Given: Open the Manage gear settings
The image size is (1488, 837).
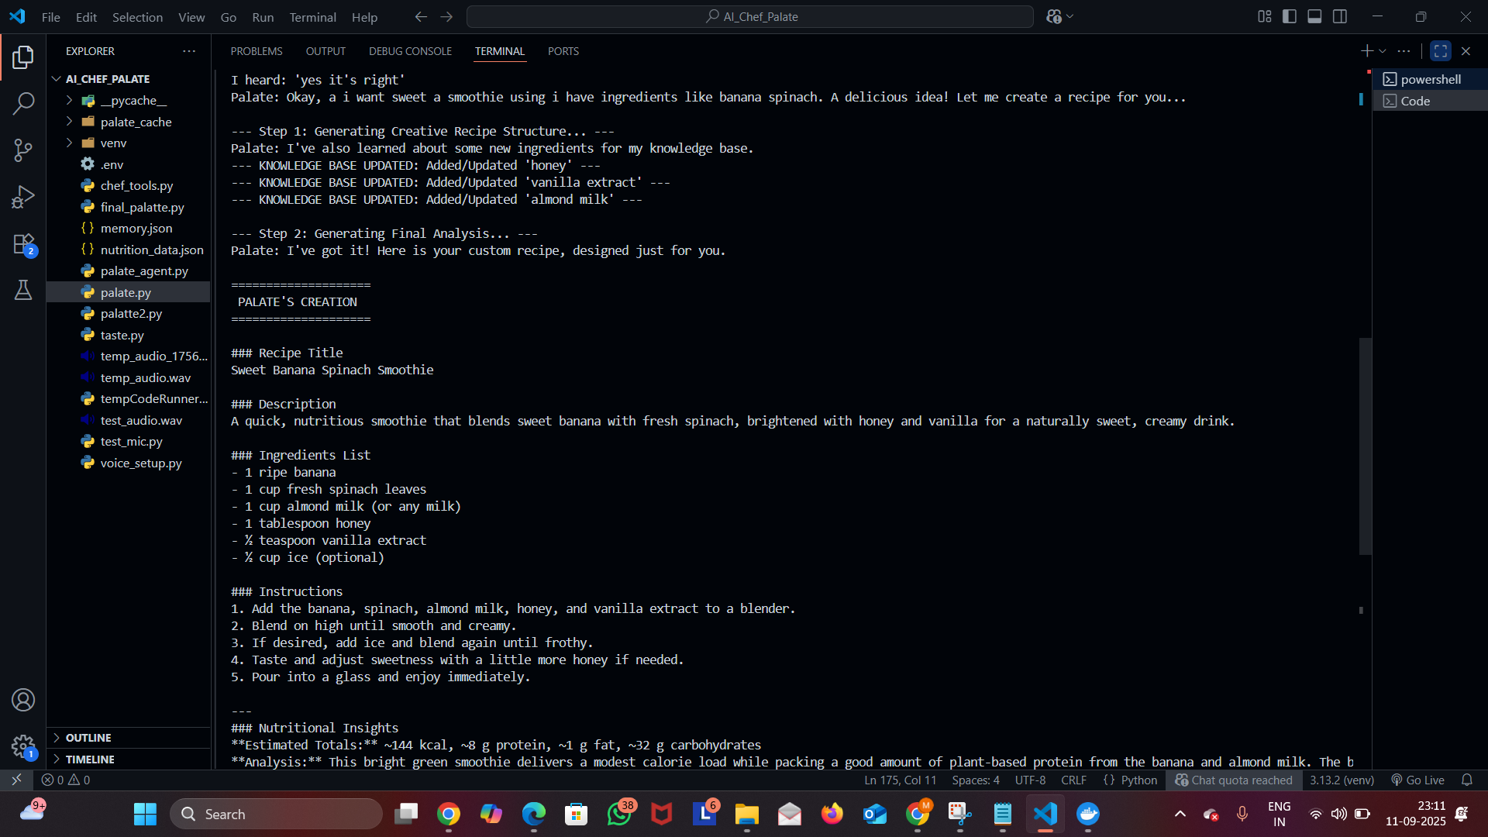Looking at the screenshot, I should coord(23,746).
